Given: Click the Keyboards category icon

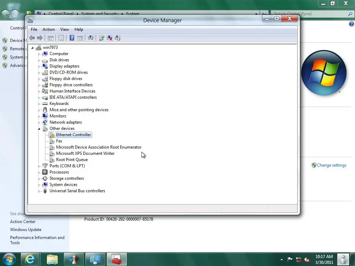Looking at the screenshot, I should pos(45,104).
